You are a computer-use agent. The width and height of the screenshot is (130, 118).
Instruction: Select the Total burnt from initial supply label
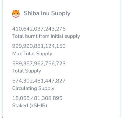(x=46, y=36)
